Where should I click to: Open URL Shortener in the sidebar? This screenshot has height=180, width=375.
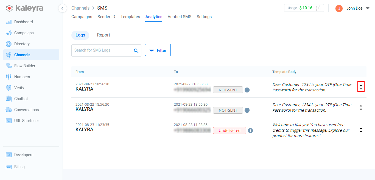click(x=31, y=121)
